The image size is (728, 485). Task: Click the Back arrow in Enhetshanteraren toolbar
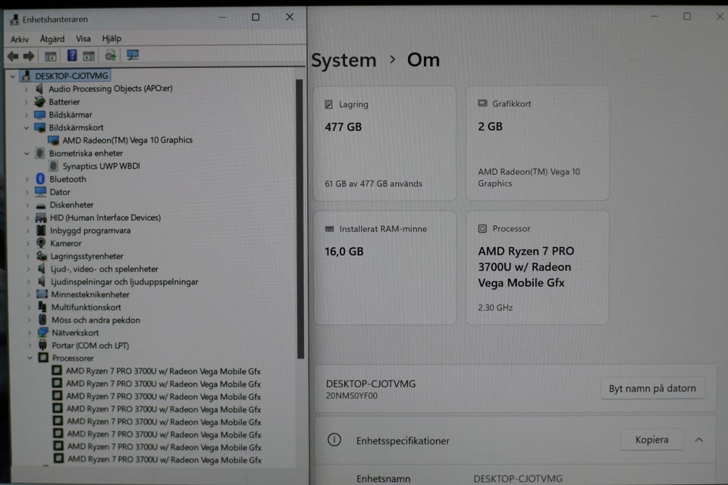[x=13, y=56]
